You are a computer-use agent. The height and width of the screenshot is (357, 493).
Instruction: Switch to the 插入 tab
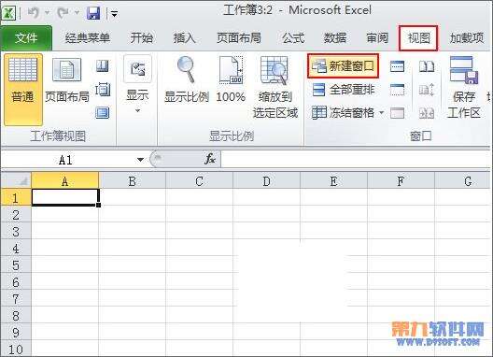(185, 38)
